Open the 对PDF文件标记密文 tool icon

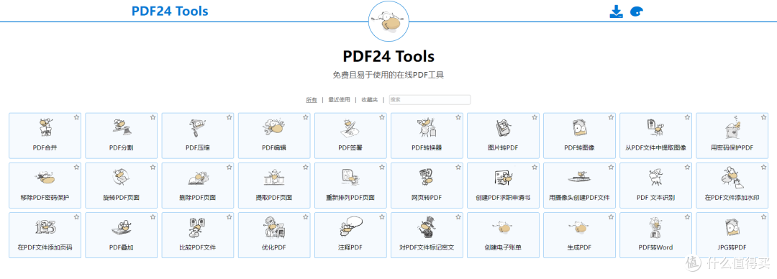427,227
